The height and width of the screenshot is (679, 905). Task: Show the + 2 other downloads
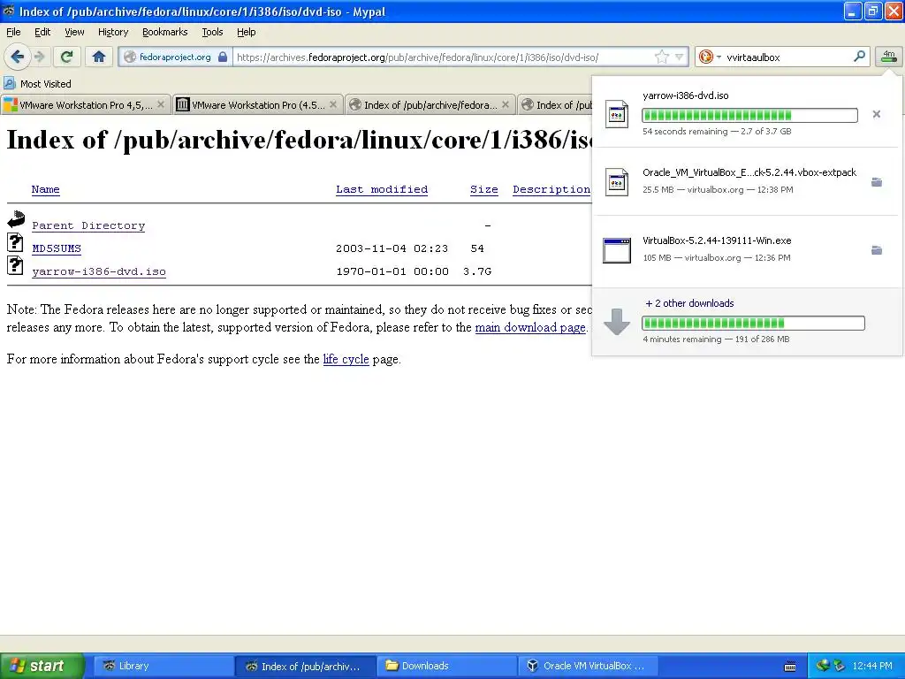pyautogui.click(x=689, y=303)
